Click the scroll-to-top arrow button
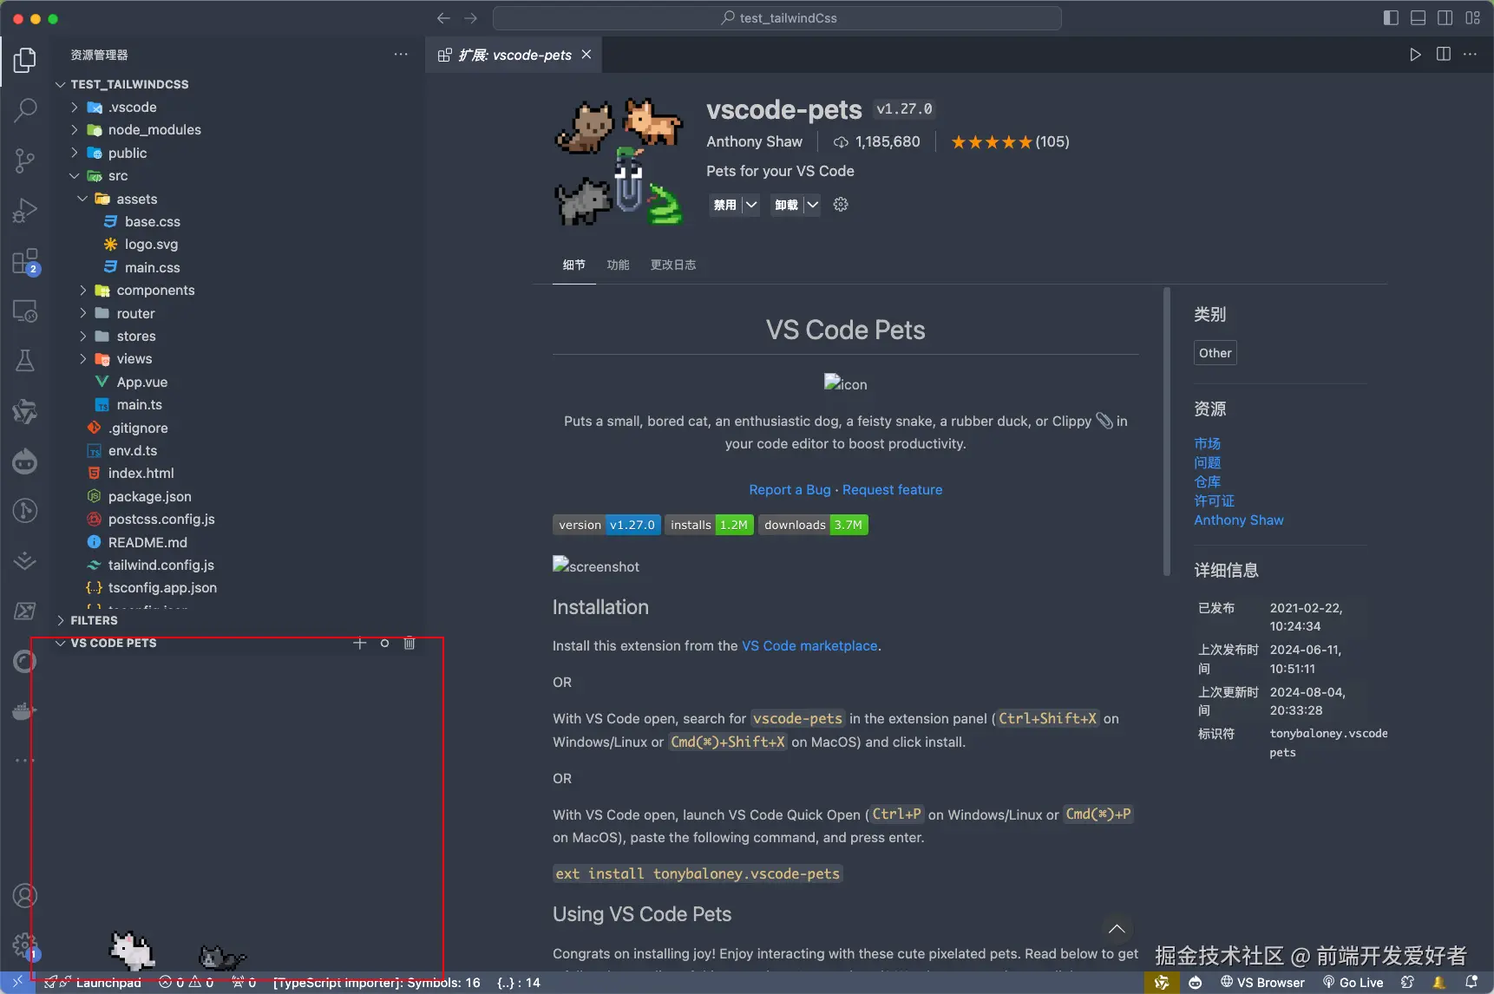1494x994 pixels. (x=1117, y=929)
